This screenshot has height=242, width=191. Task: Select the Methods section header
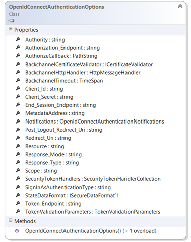[x=95, y=221]
